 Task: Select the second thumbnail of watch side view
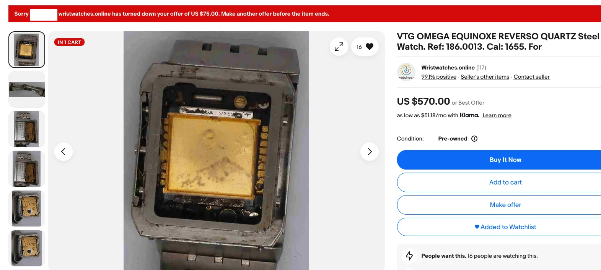tap(27, 89)
